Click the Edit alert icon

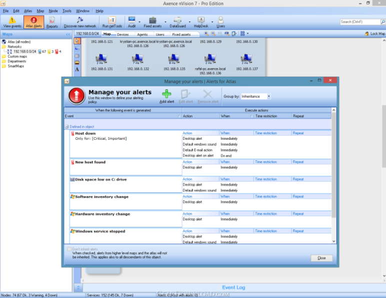click(185, 94)
